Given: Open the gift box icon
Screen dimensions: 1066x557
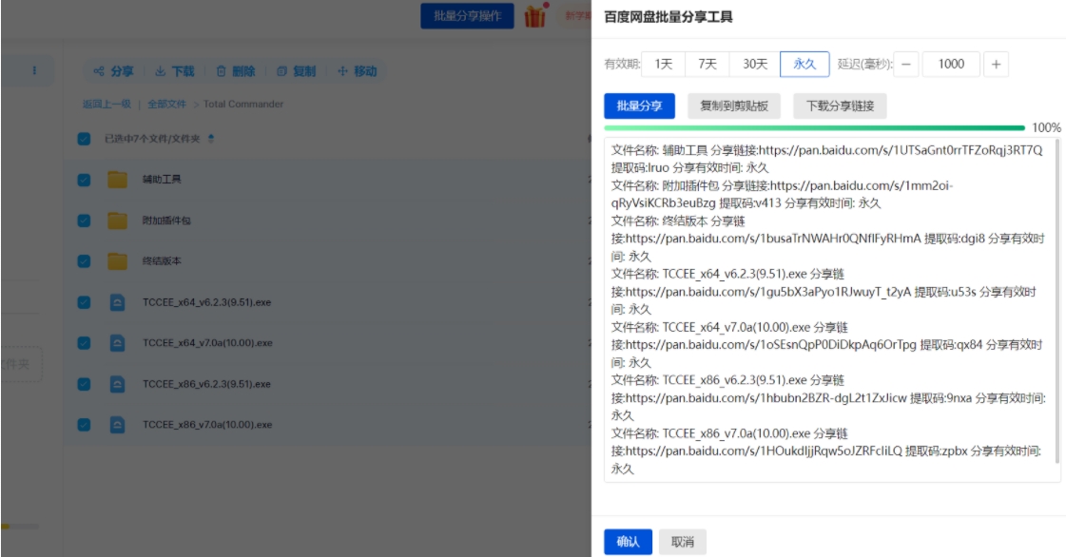Looking at the screenshot, I should tap(535, 15).
